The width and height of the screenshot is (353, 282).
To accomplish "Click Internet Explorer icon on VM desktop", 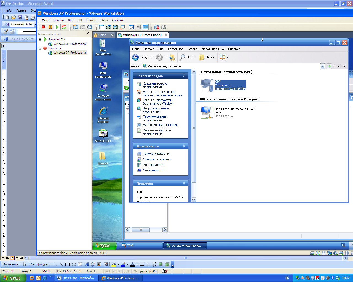I will 103,115.
